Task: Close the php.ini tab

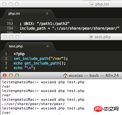Action: 47,14
